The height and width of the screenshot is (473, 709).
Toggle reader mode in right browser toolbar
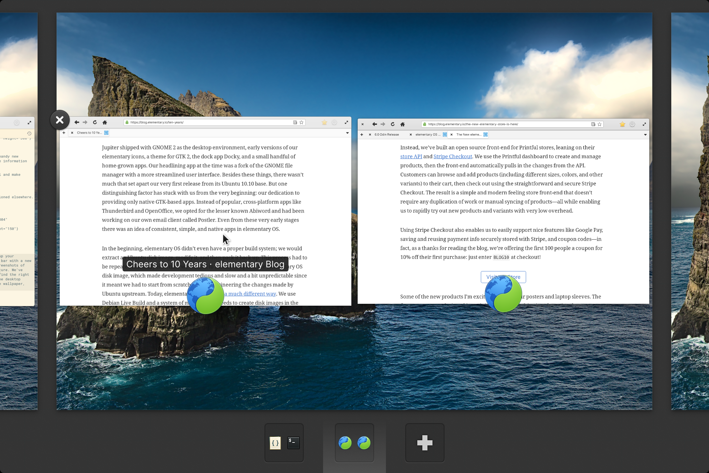click(x=591, y=124)
